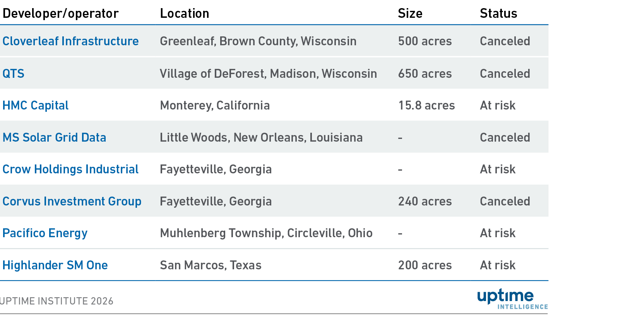The height and width of the screenshot is (320, 640).
Task: Open the Pacifico Energy link
Action: coord(45,233)
